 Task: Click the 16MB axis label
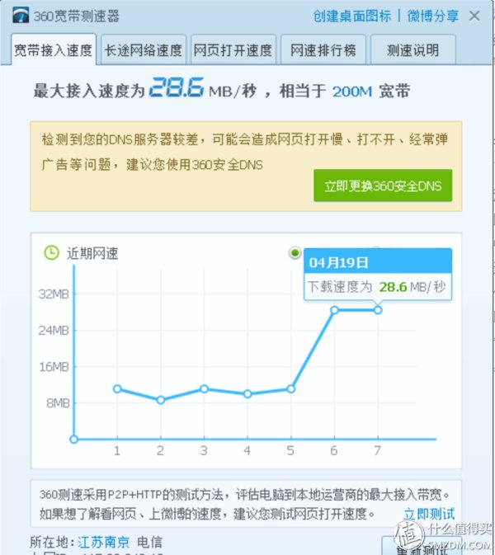point(54,367)
